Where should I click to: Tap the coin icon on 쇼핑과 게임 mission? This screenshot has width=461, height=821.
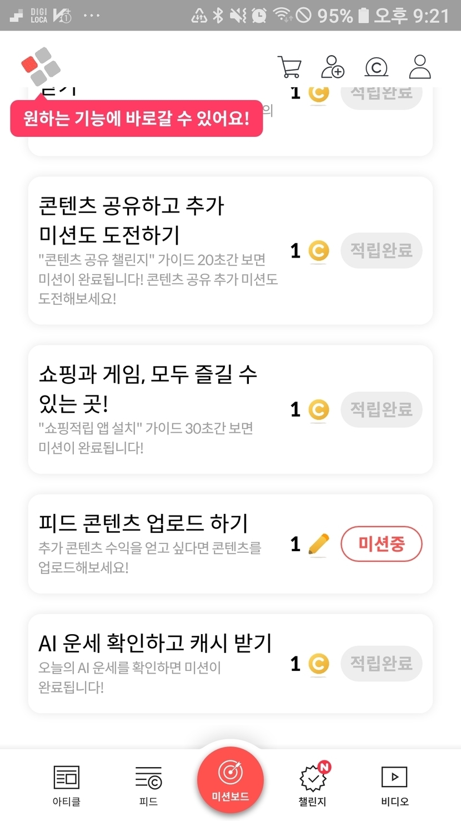click(x=318, y=410)
